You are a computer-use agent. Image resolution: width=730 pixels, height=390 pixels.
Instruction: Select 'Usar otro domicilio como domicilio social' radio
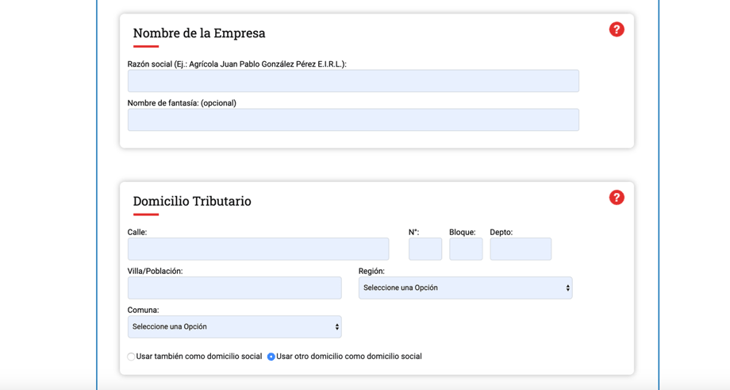(x=271, y=357)
